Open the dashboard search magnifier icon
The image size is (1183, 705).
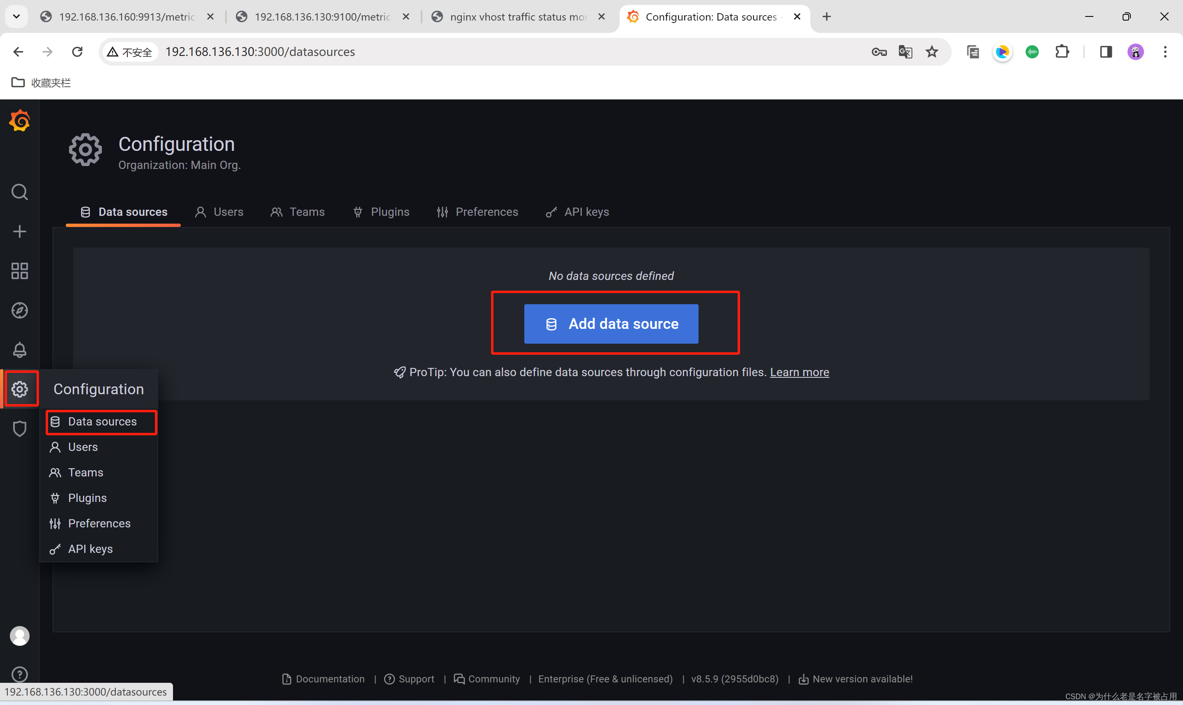[x=19, y=192]
